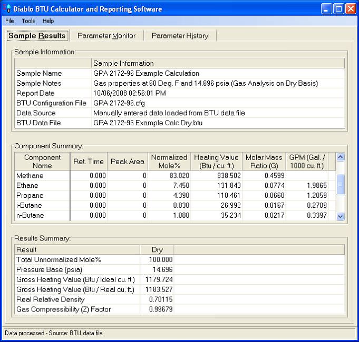
Task: Close the Diablo BTU Calculator window
Action: click(351, 9)
